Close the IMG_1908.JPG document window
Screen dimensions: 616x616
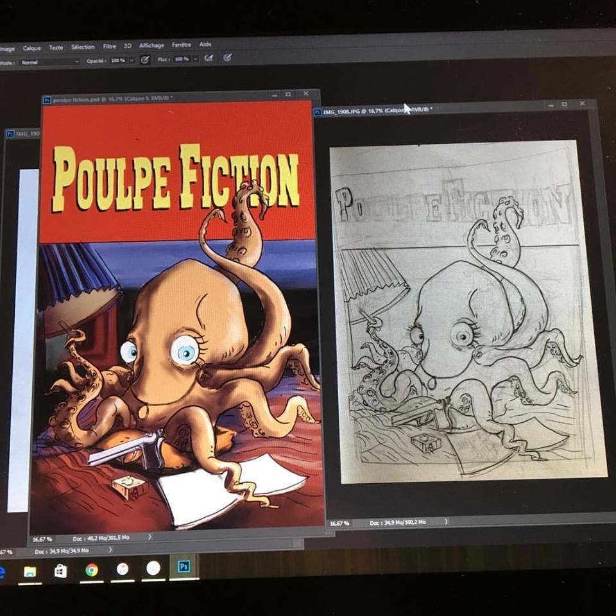pos(582,103)
